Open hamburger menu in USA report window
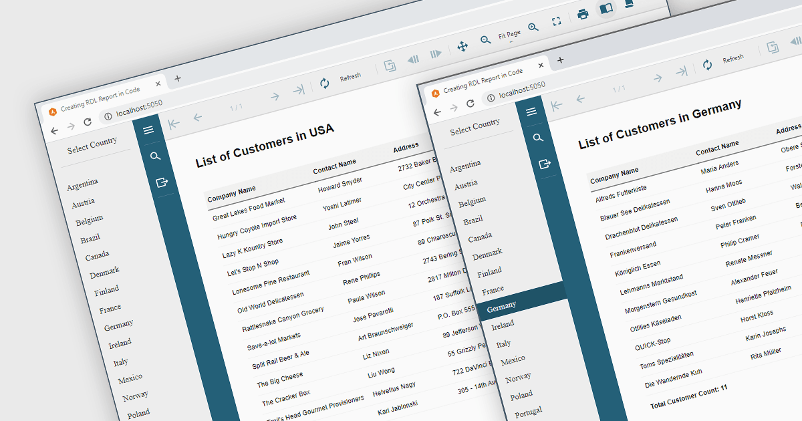 148,130
